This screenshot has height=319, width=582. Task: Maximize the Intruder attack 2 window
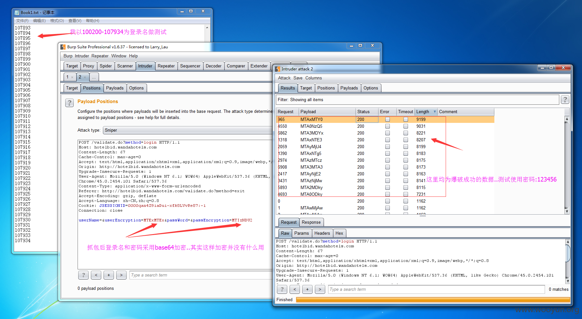[x=551, y=67]
